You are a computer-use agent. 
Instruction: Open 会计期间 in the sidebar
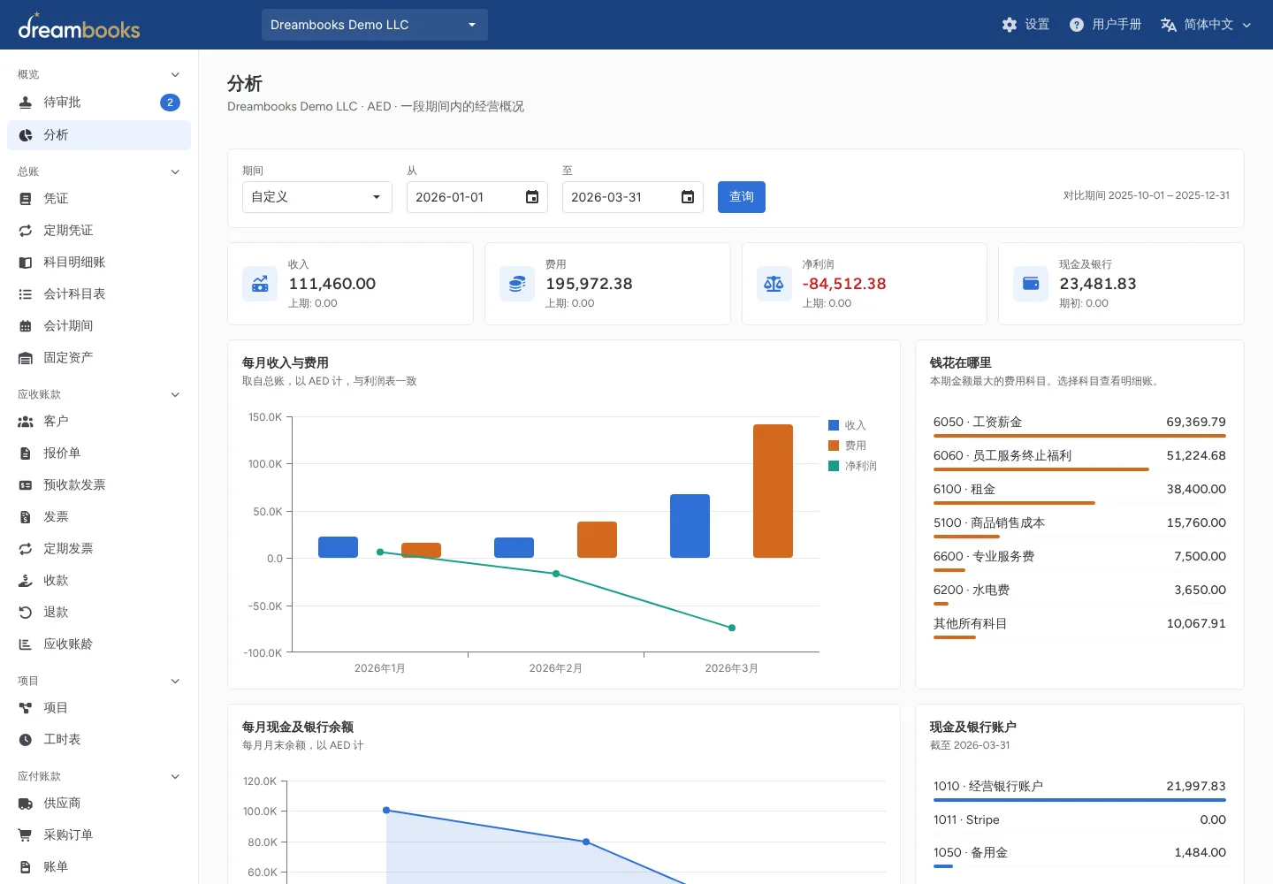coord(99,326)
